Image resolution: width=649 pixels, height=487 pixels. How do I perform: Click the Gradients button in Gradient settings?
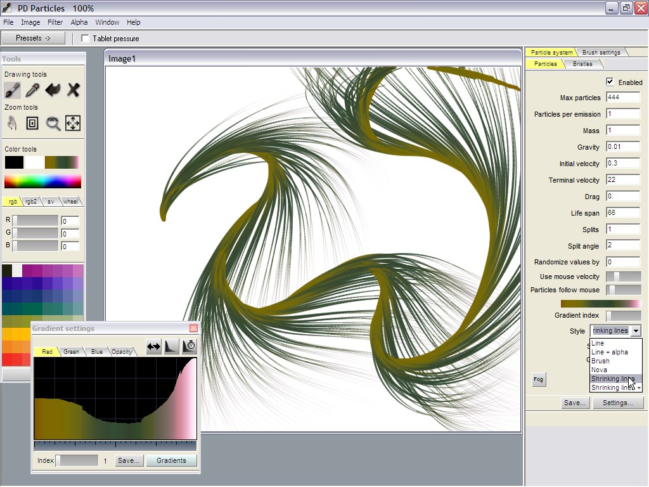[x=171, y=460]
